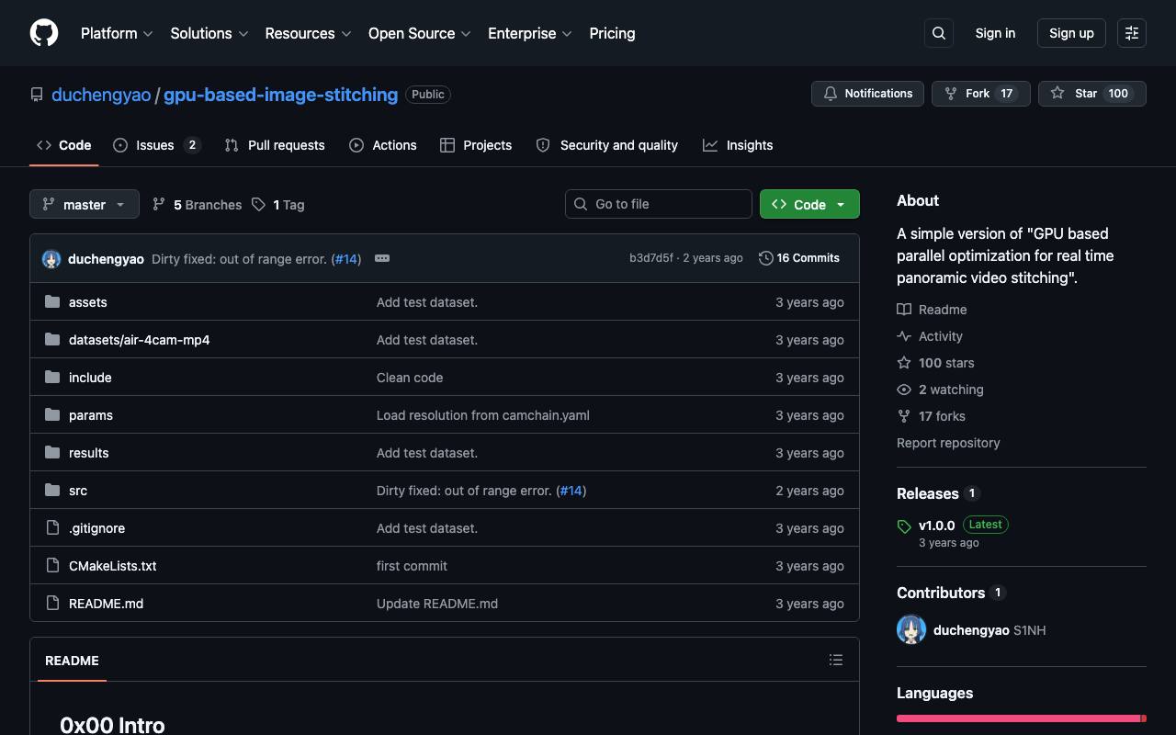Open the green Code dropdown button
This screenshot has width=1176, height=735.
pos(809,204)
